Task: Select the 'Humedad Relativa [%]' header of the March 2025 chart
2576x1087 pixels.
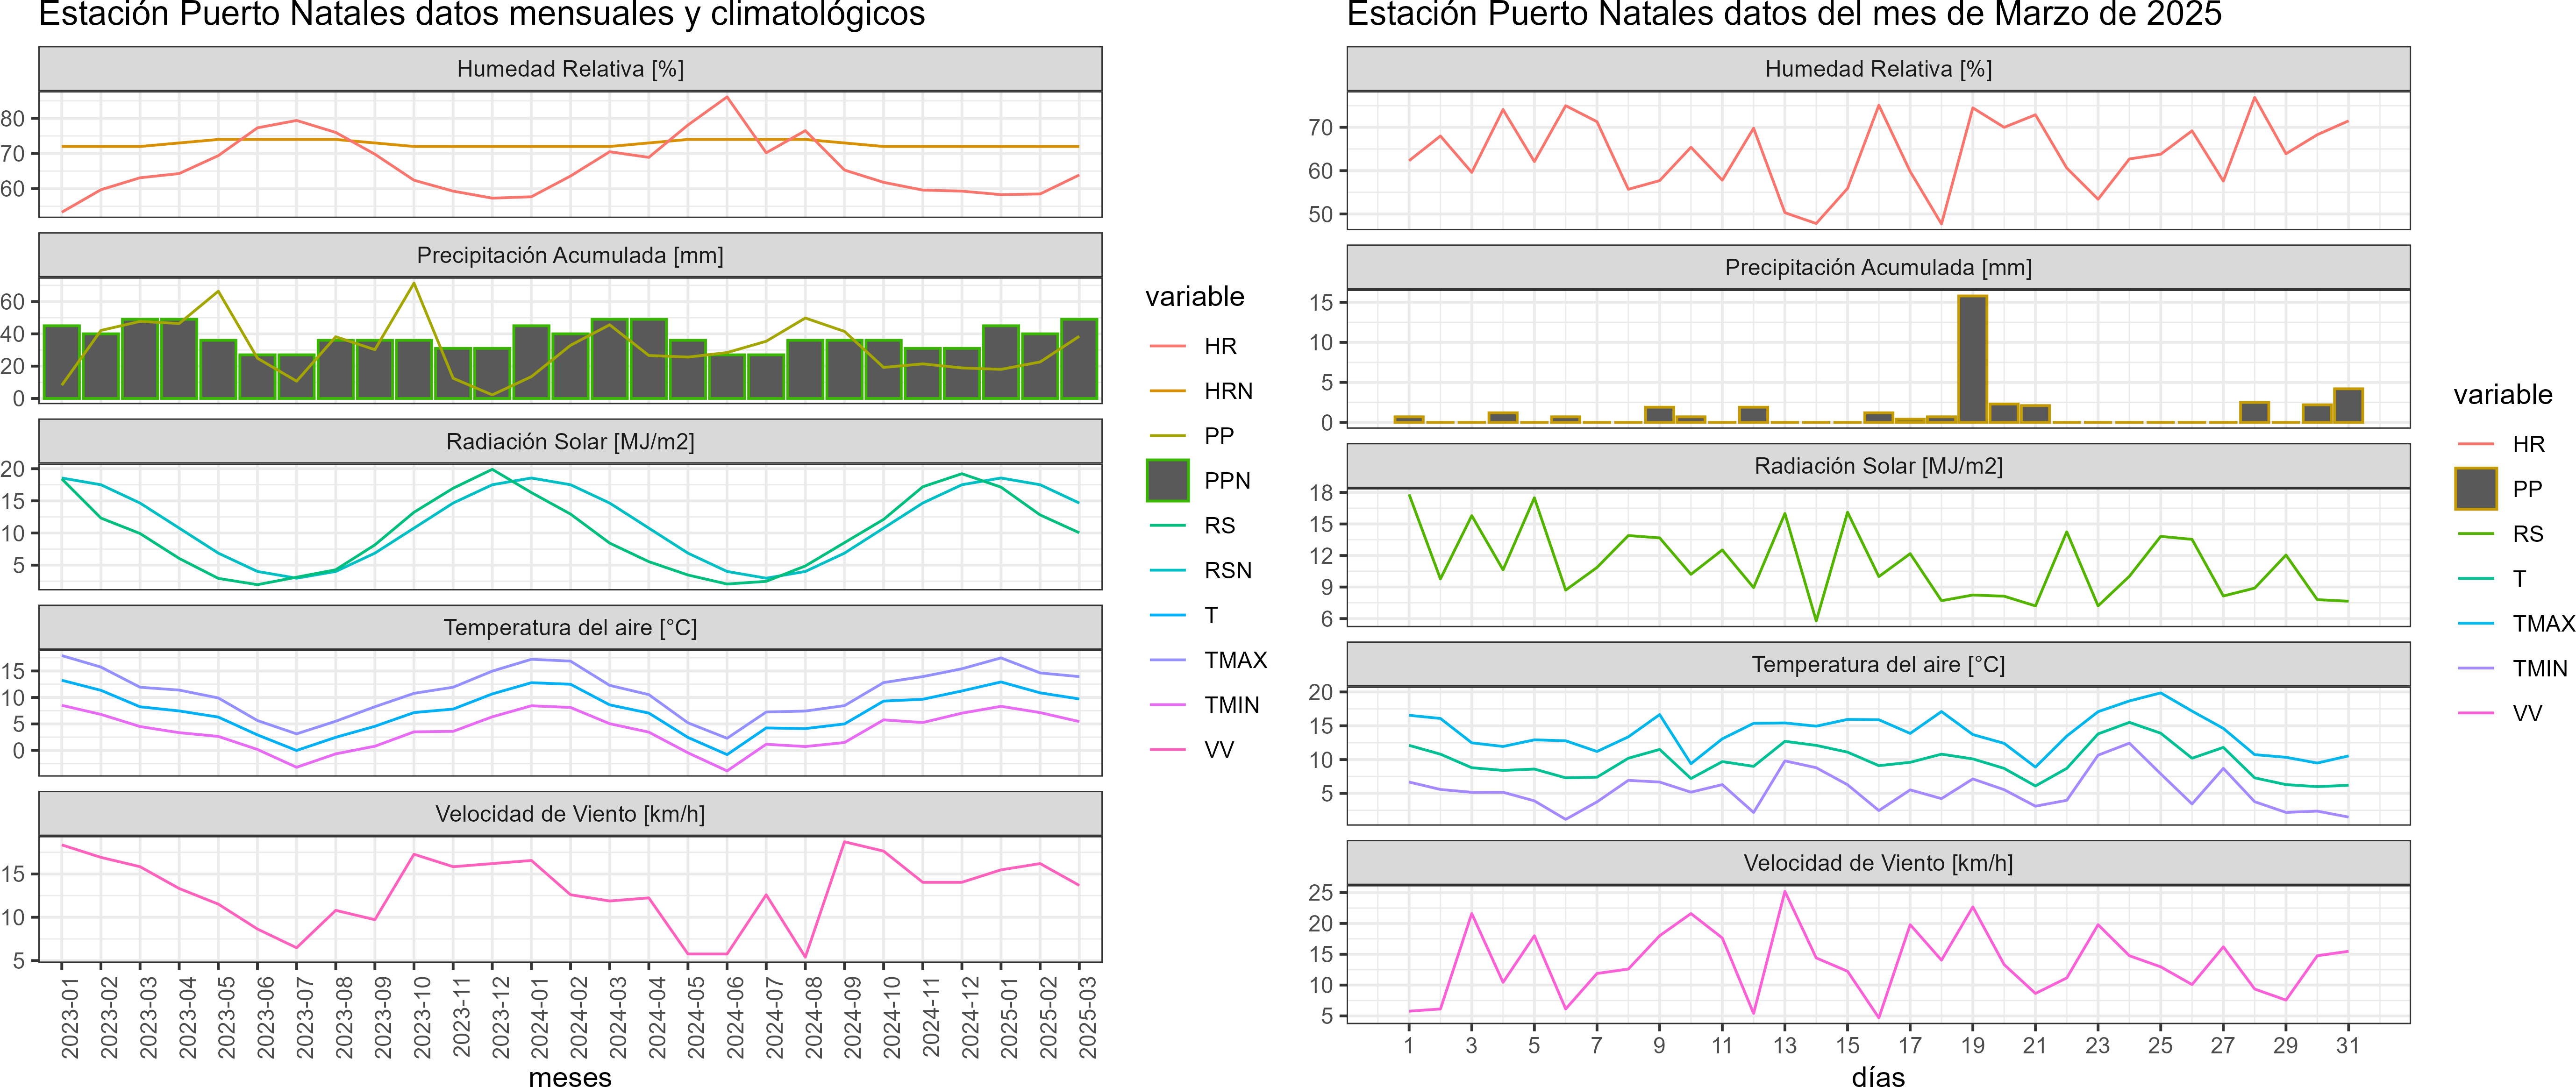Action: [1878, 69]
